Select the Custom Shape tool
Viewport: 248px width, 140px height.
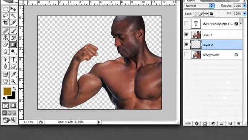[13, 66]
